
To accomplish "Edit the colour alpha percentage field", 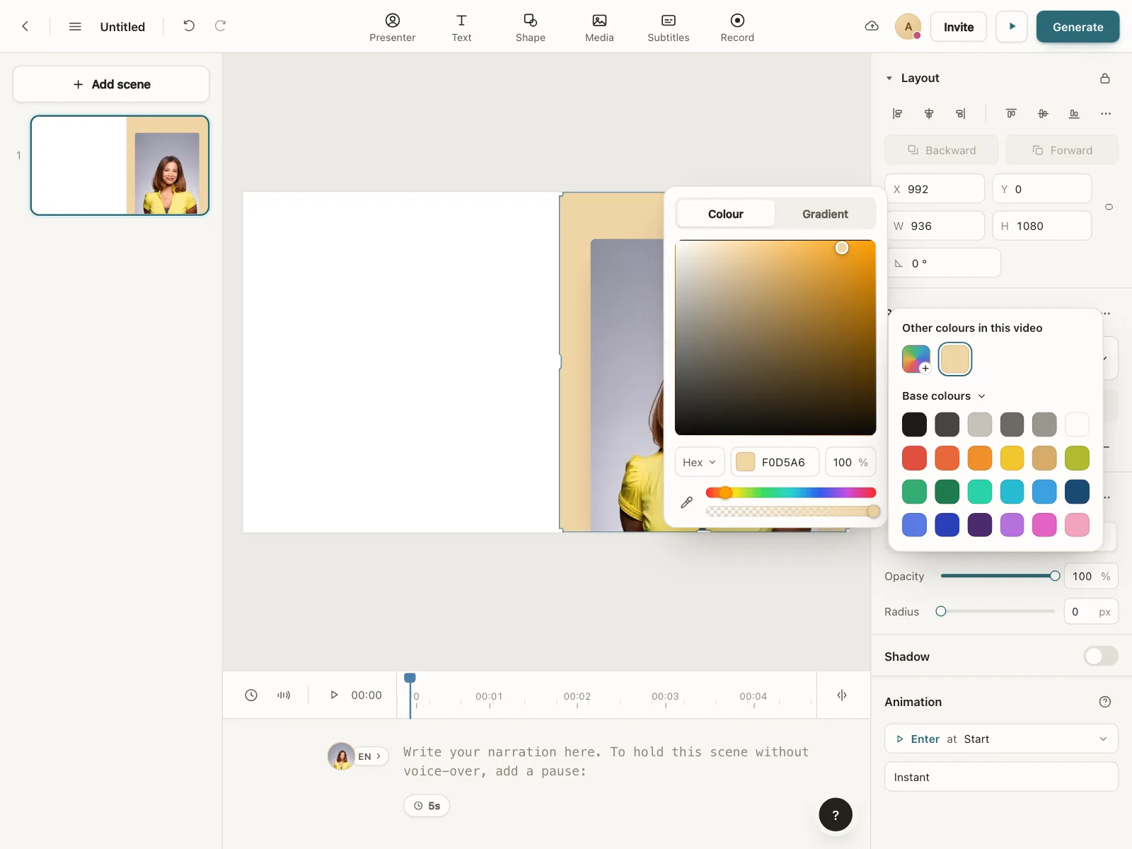I will (x=850, y=462).
